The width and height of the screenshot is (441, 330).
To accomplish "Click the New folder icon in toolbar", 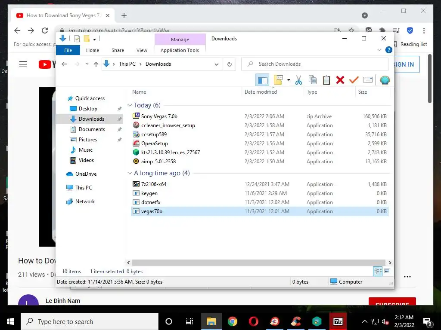I will (x=278, y=80).
